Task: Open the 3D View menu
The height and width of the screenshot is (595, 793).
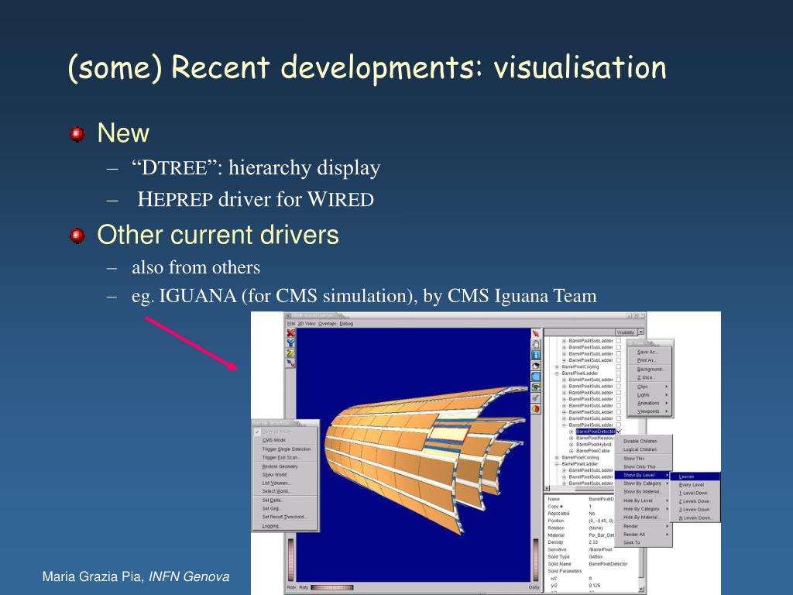Action: click(x=307, y=323)
